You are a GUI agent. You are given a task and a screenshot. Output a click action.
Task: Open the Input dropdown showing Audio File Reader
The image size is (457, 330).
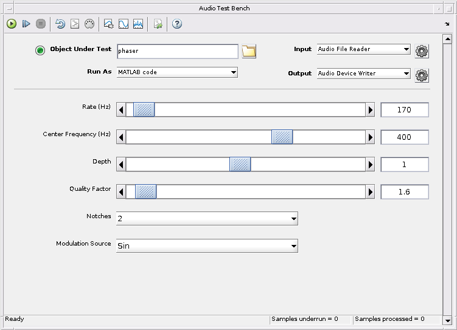[364, 49]
